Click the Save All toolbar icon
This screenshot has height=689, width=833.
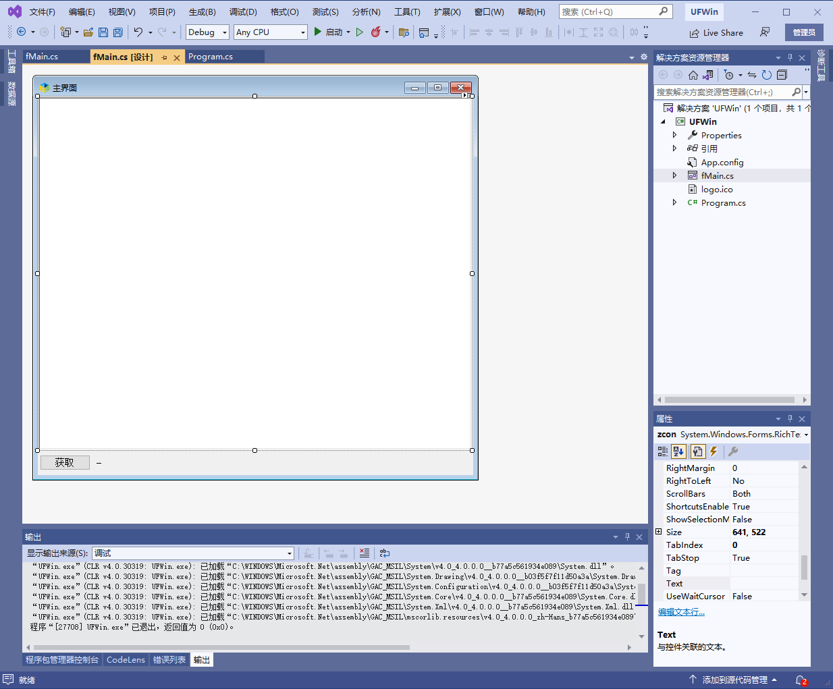point(118,32)
